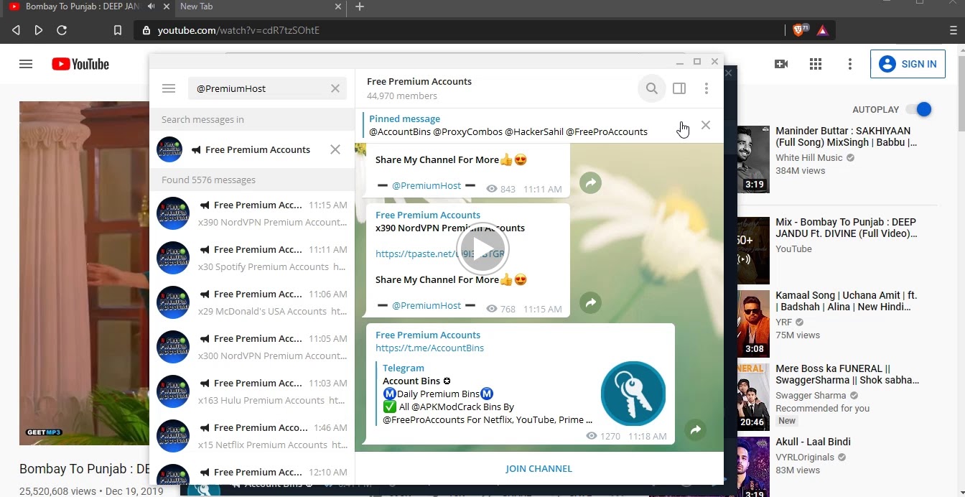The height and width of the screenshot is (497, 965).
Task: Click JOIN CHANNEL button
Action: pyautogui.click(x=539, y=468)
